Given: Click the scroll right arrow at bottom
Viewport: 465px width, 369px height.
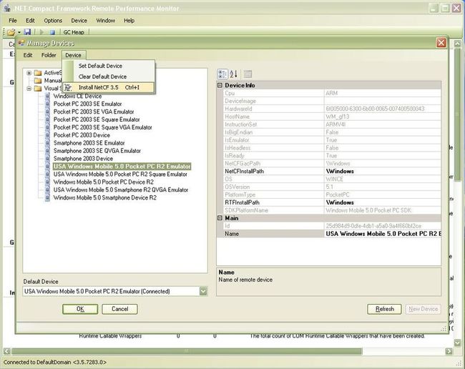Looking at the screenshot, I should tap(449, 351).
